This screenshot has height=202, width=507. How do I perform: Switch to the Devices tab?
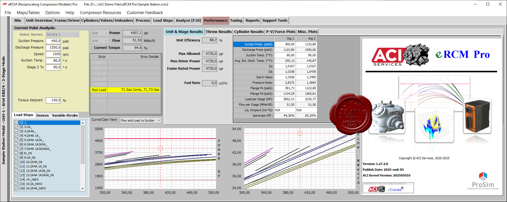42,116
